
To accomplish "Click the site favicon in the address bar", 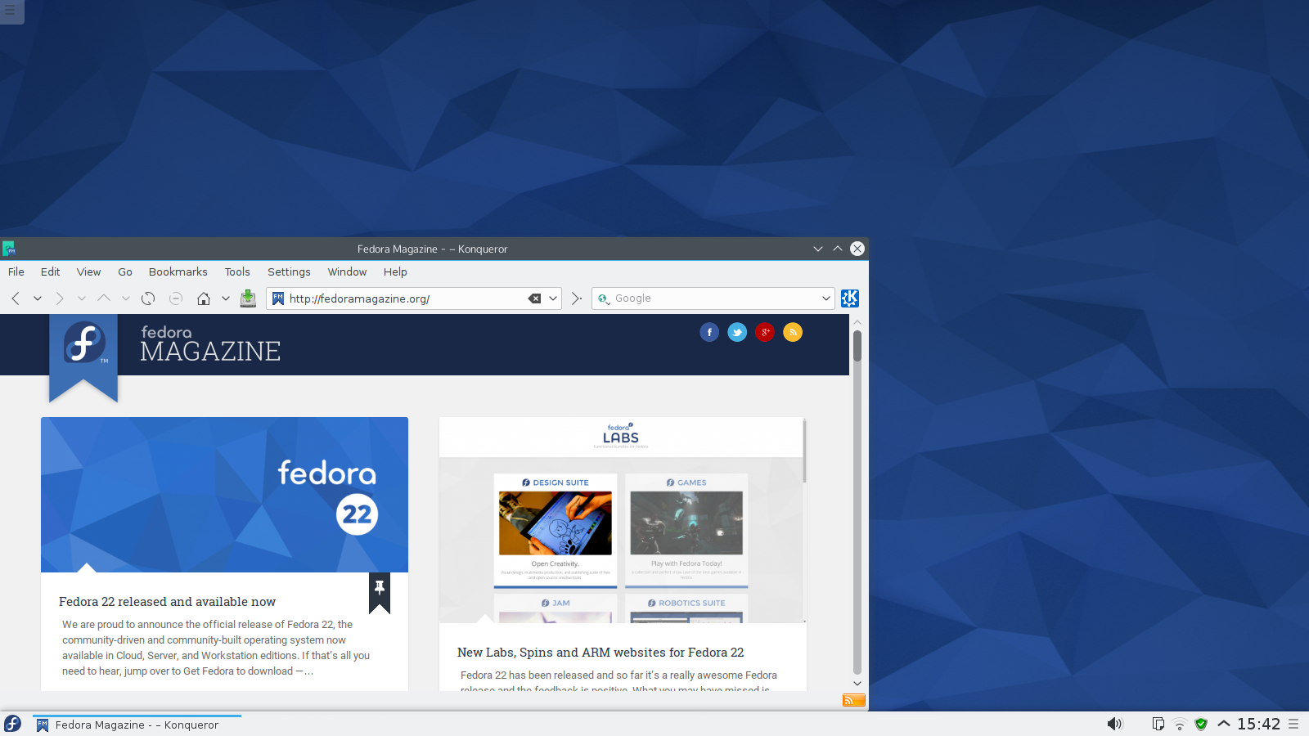I will 278,298.
